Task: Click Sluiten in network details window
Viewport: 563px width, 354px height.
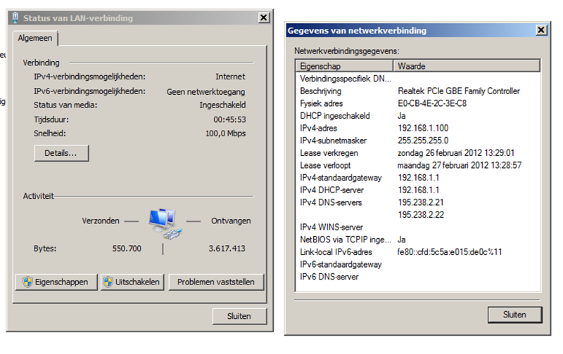Action: pos(514,315)
